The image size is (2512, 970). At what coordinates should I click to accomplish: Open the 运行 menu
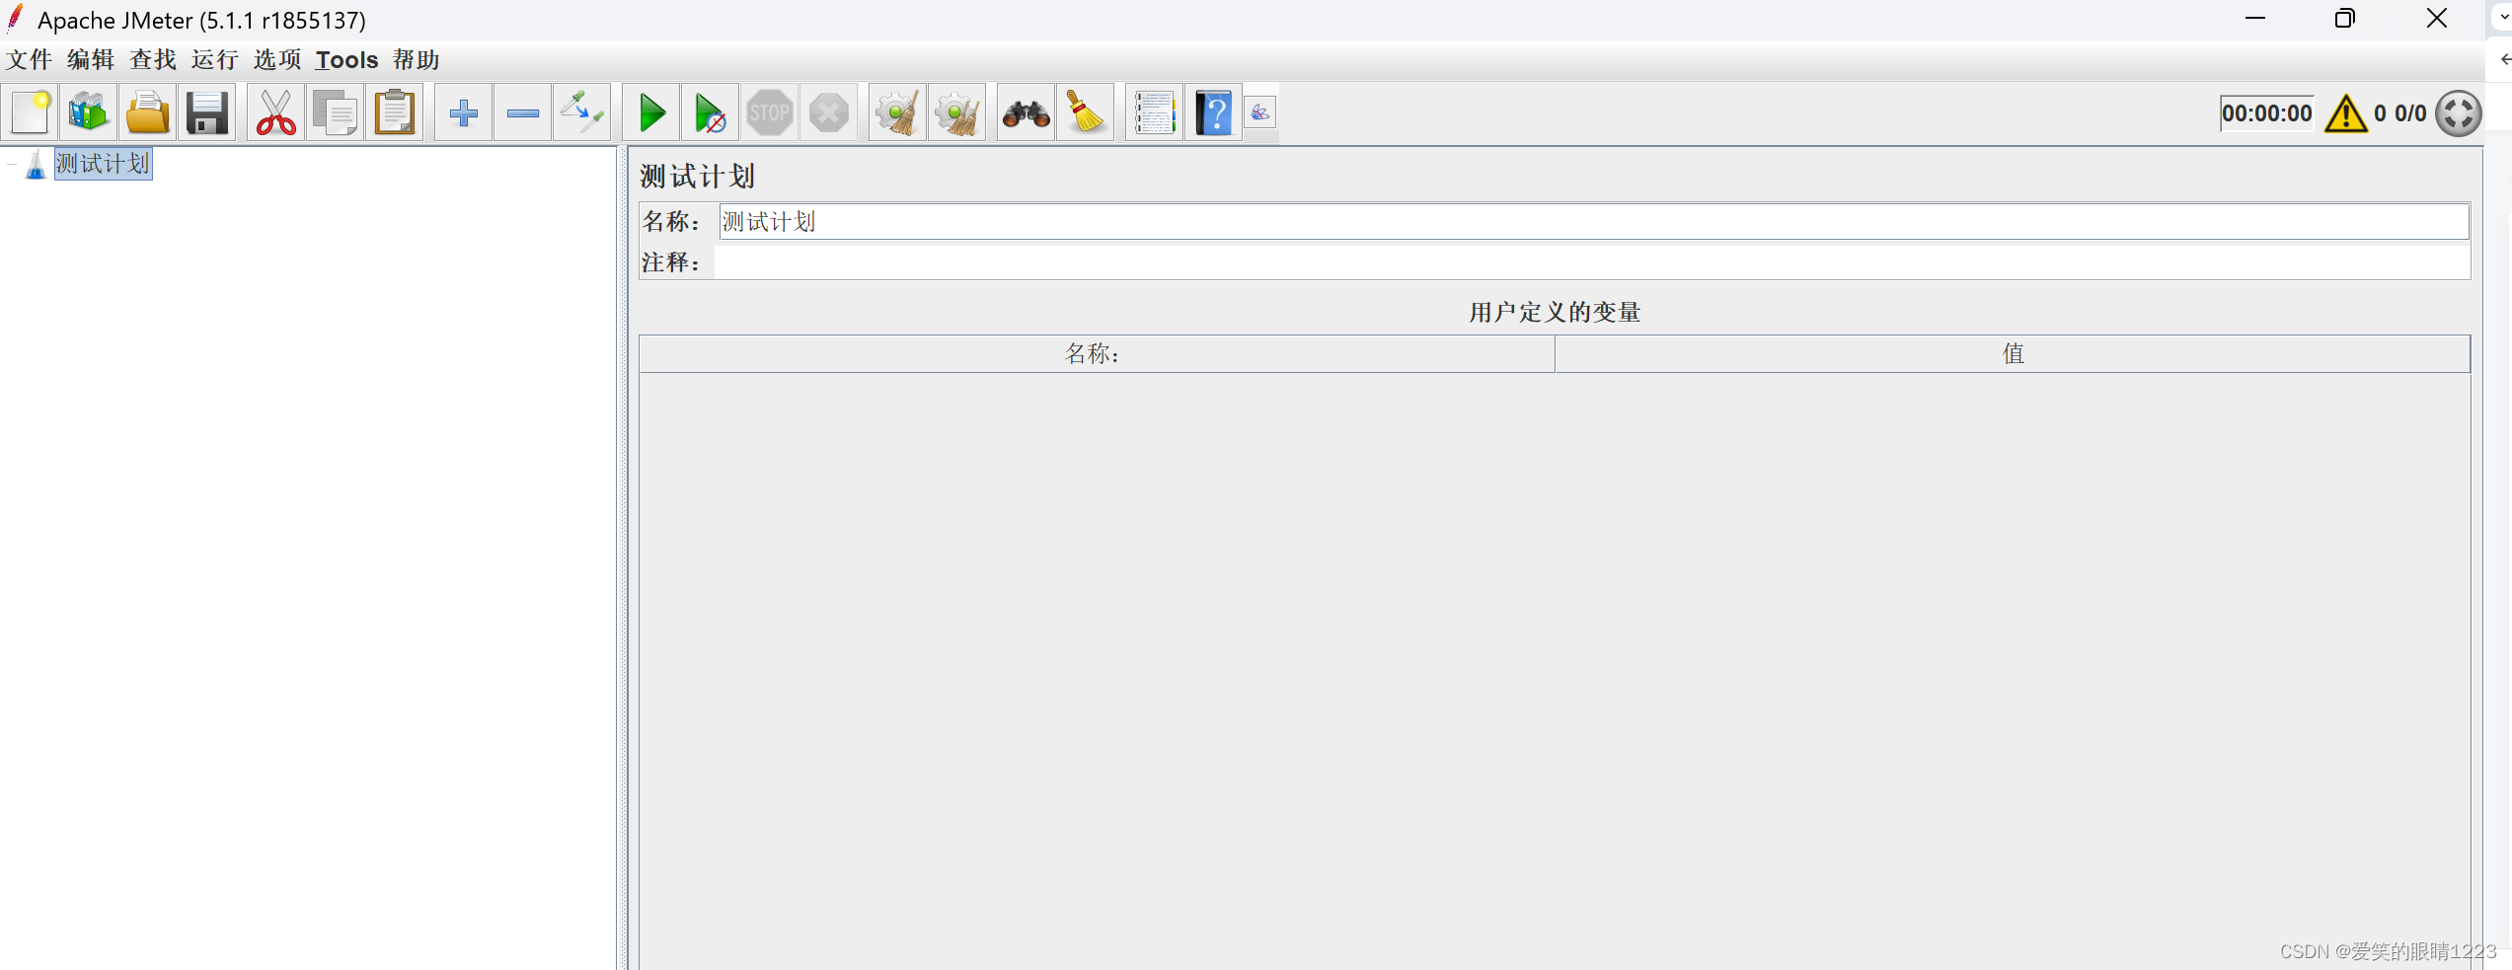pyautogui.click(x=215, y=60)
